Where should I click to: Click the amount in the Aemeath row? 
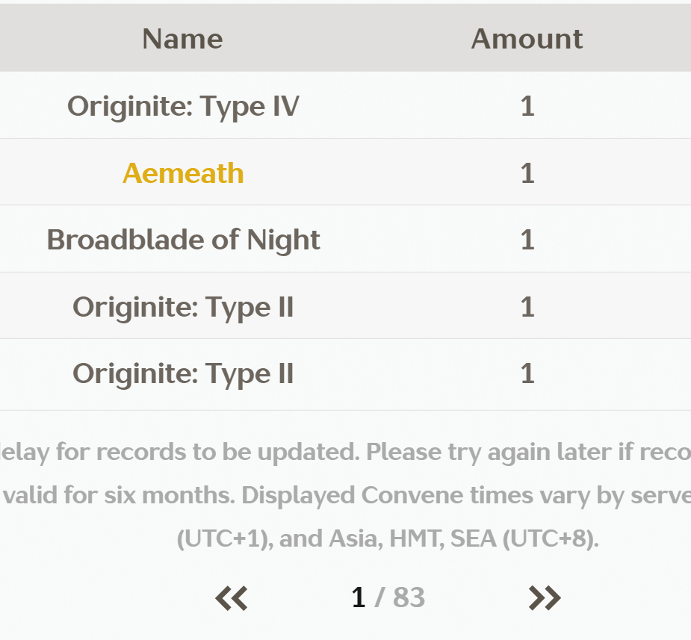(x=527, y=173)
